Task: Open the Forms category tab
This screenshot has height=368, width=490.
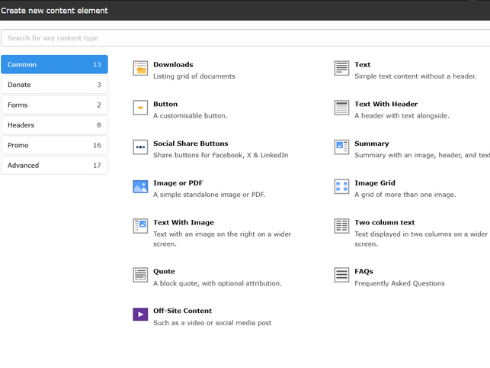Action: (x=54, y=105)
